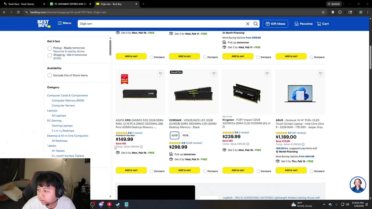Add ADATA XPG RAM to cart
Image resolution: width=372 pixels, height=209 pixels.
coord(131,170)
